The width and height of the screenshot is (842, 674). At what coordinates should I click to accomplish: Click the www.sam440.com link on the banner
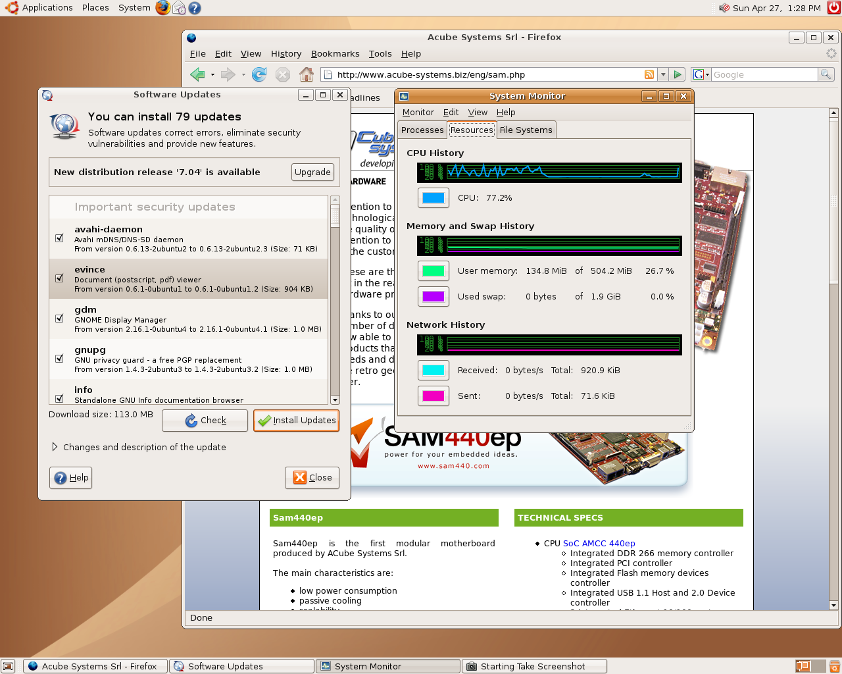coord(453,466)
